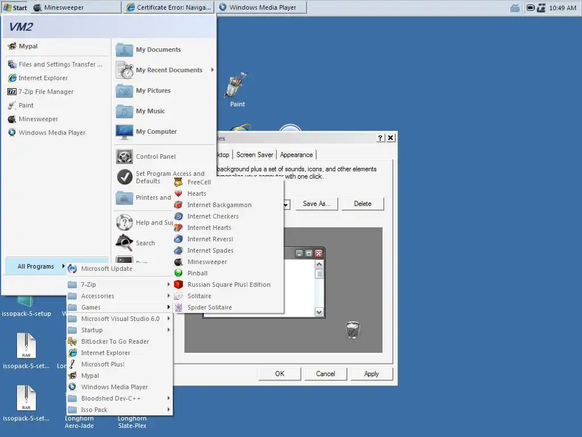Select the Longhorn Slate-Plex desktop item
The image size is (582, 437).
click(x=132, y=422)
